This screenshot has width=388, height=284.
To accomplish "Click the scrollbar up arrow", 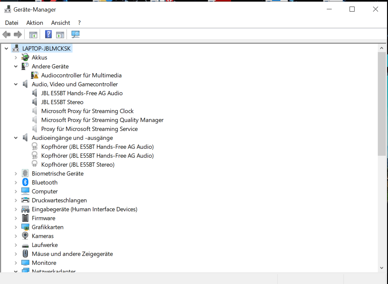I will [382, 48].
